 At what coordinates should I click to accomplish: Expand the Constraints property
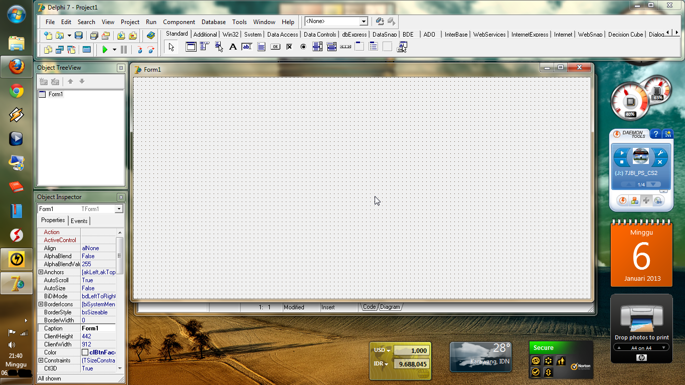(x=41, y=360)
